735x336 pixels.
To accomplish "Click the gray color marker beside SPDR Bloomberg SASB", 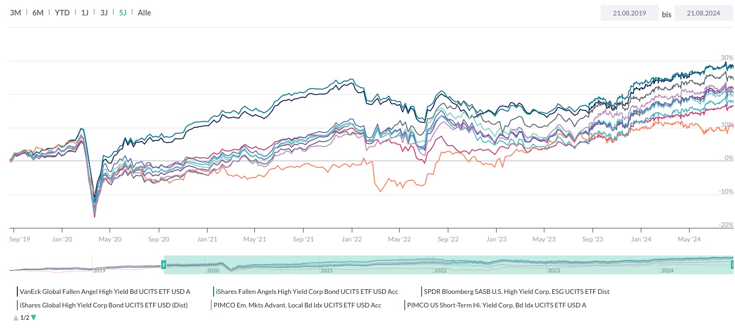I will [422, 291].
